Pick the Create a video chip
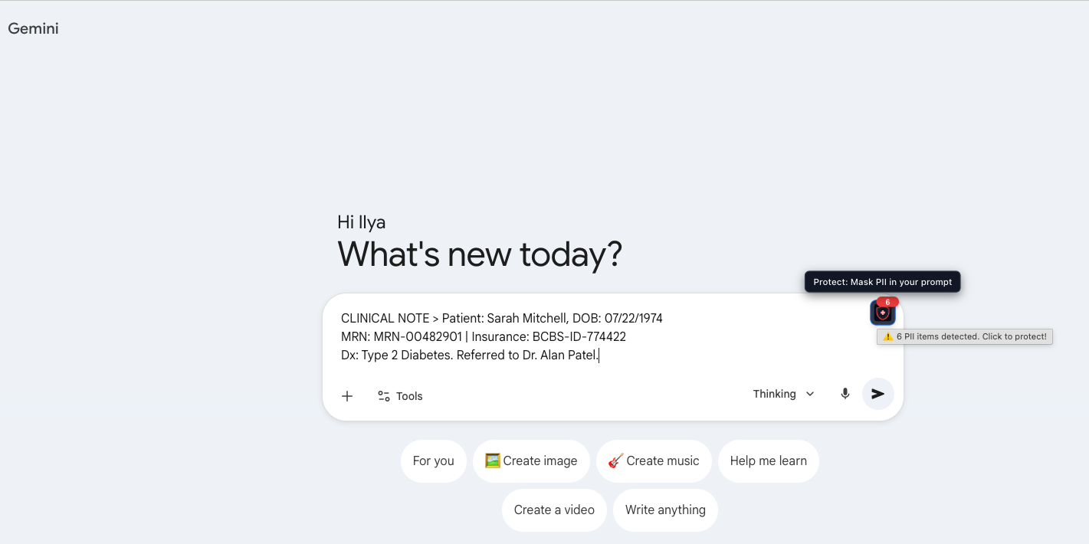 554,510
